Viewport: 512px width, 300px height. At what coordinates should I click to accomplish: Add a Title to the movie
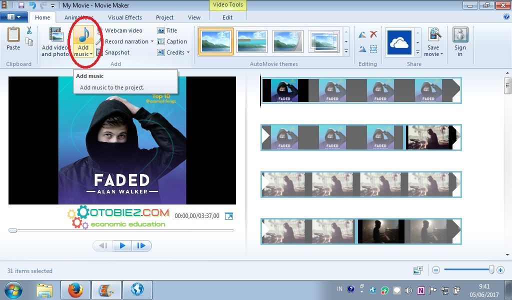tap(167, 30)
